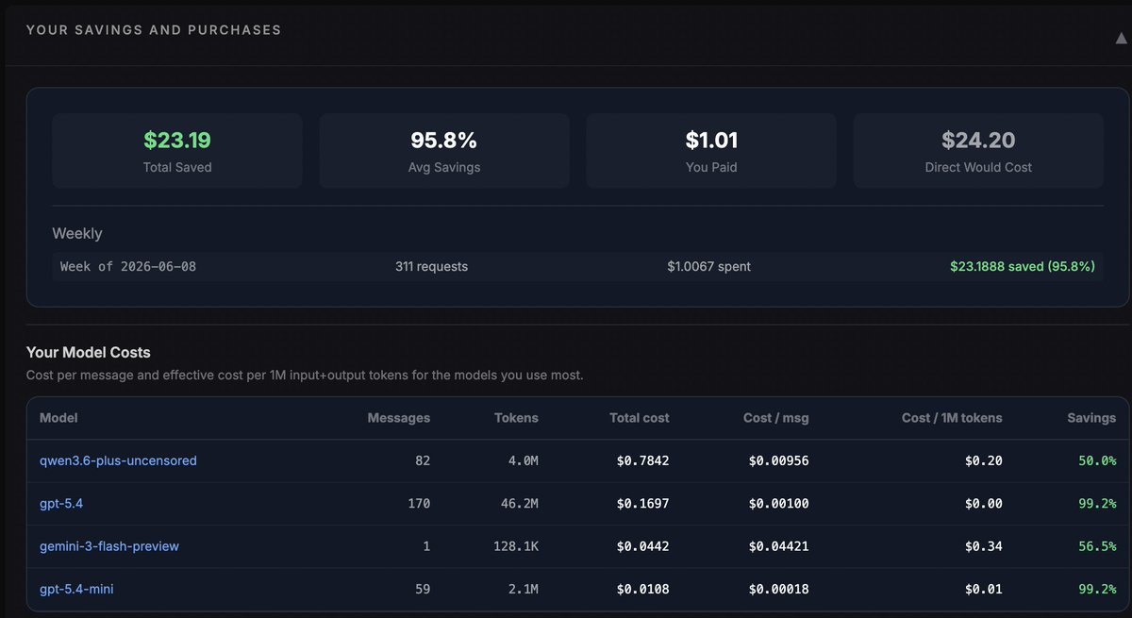Click the 82 messages cell

(423, 460)
